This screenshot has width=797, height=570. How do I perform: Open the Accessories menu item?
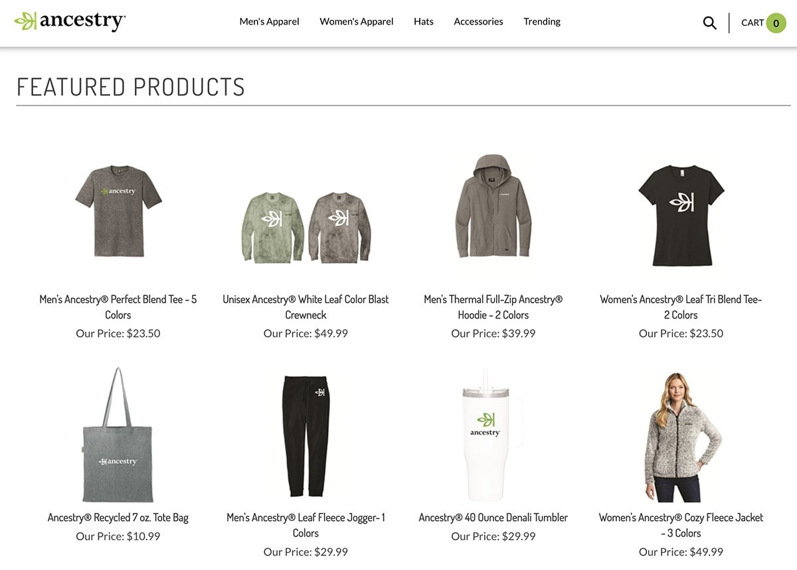[478, 21]
